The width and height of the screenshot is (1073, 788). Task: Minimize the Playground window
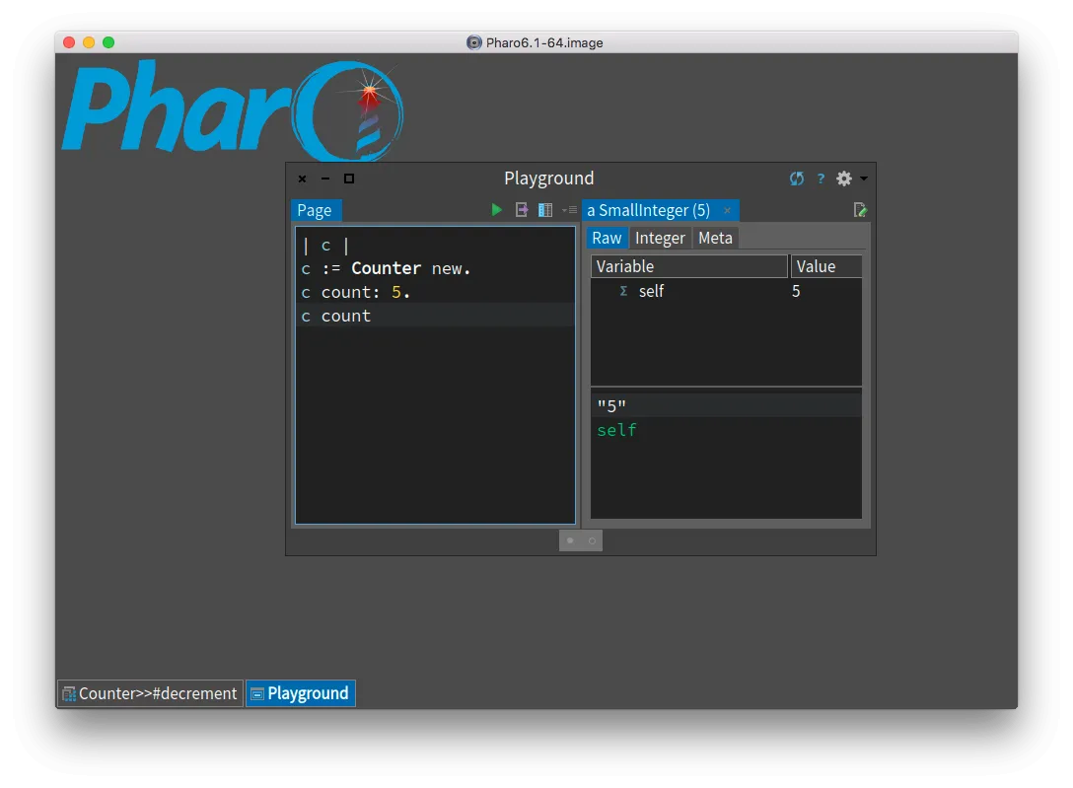click(325, 179)
